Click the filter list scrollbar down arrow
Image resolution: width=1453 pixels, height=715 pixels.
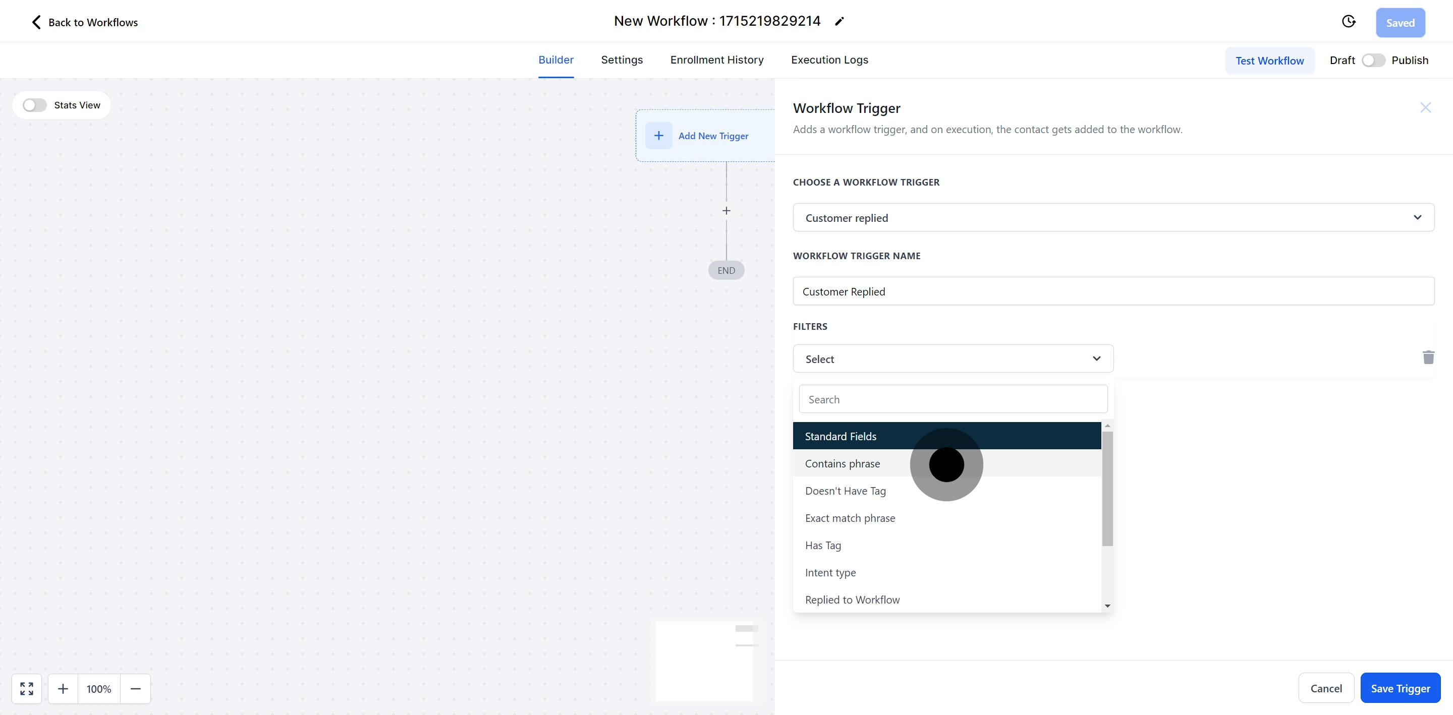[1107, 606]
